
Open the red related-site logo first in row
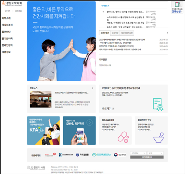(50, 155)
